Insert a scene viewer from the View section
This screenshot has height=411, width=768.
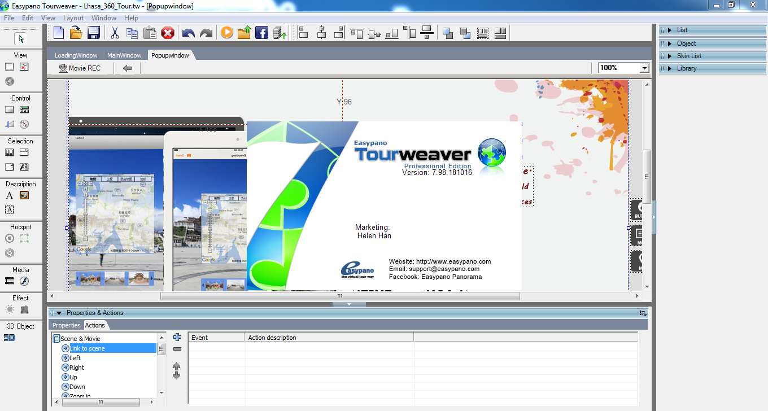[10, 67]
